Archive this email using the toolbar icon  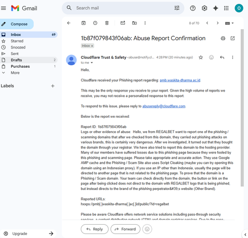(83, 23)
